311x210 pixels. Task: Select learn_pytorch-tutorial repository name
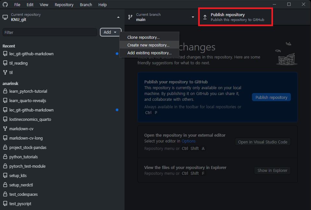click(28, 91)
